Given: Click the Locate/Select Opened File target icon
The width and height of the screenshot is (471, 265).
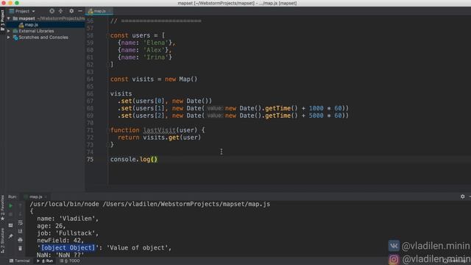Looking at the screenshot, I should (x=52, y=11).
